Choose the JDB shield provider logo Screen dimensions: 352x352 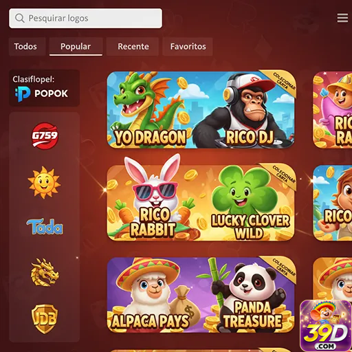pyautogui.click(x=45, y=318)
